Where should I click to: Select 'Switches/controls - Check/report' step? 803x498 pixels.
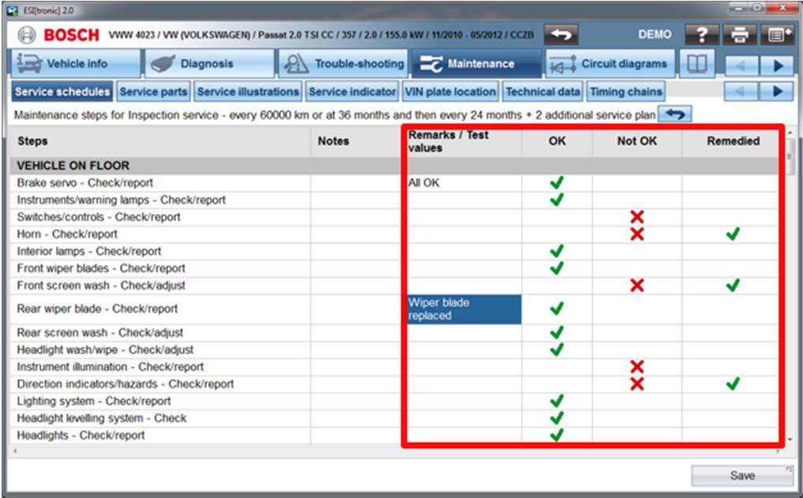pos(99,217)
